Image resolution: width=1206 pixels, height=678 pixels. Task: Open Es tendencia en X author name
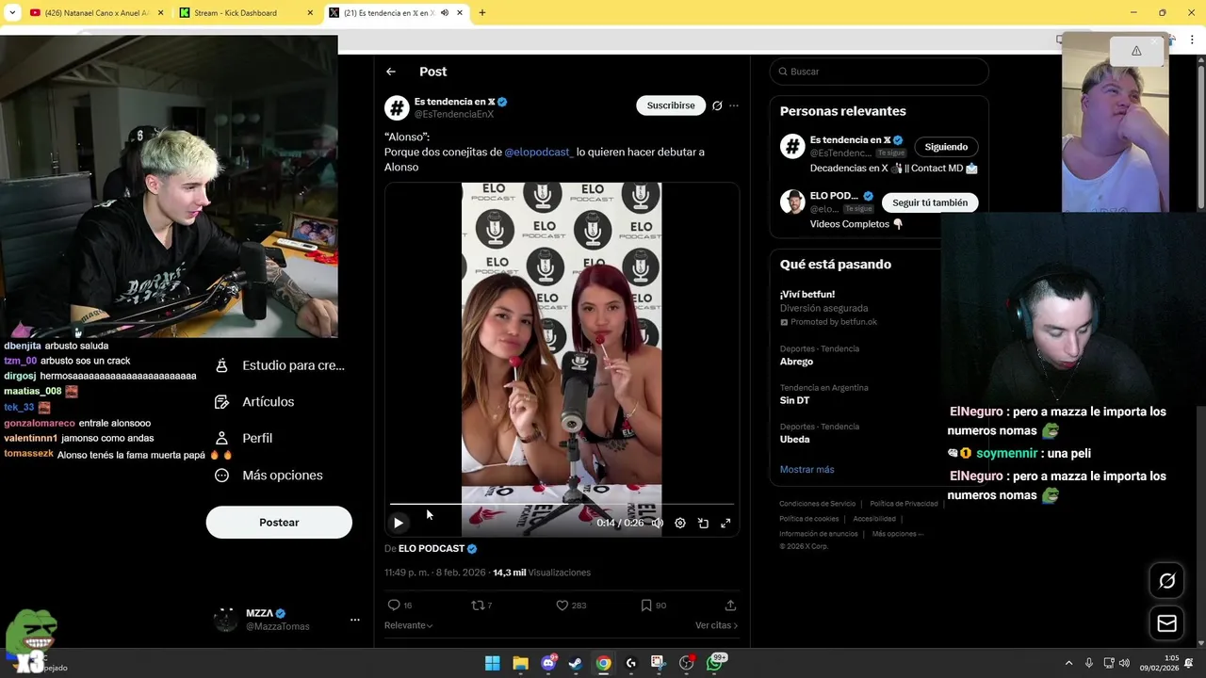tap(455, 102)
